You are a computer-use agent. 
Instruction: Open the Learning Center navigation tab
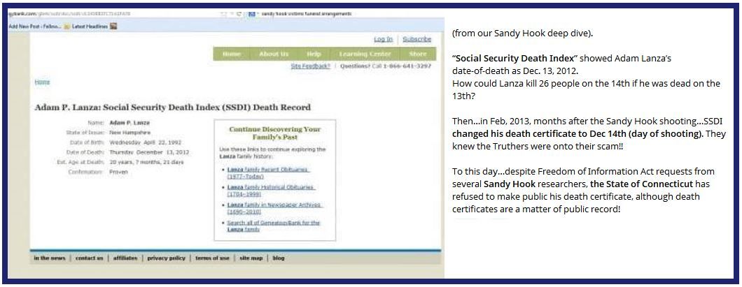[x=365, y=54]
